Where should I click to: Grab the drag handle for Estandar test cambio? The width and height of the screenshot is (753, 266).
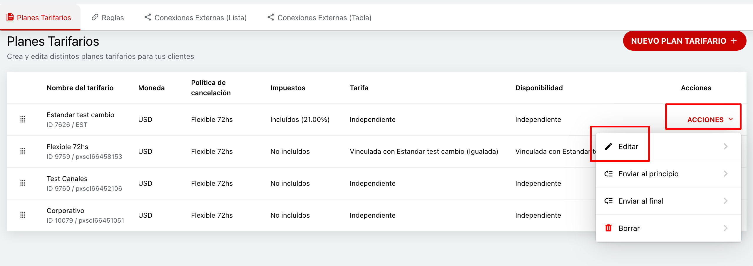pos(23,119)
